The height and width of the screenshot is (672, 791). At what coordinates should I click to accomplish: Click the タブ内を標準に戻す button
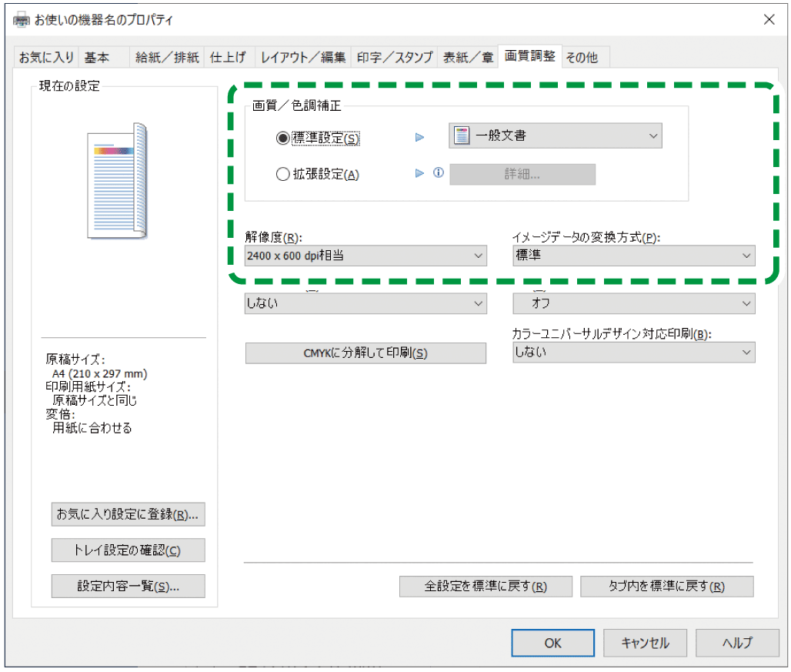tap(666, 586)
